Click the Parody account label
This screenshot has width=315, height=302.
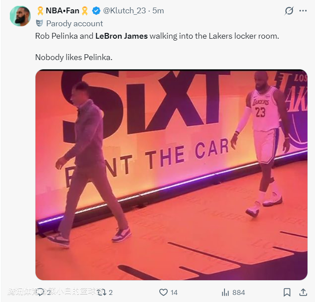click(x=75, y=24)
